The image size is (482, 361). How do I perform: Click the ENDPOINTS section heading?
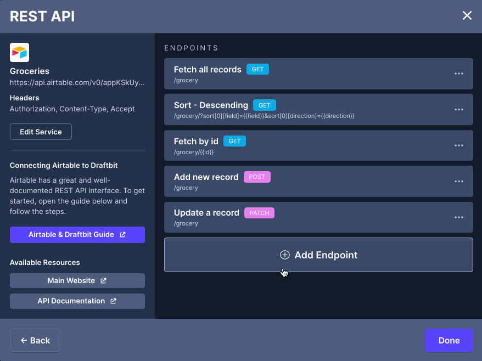[191, 48]
